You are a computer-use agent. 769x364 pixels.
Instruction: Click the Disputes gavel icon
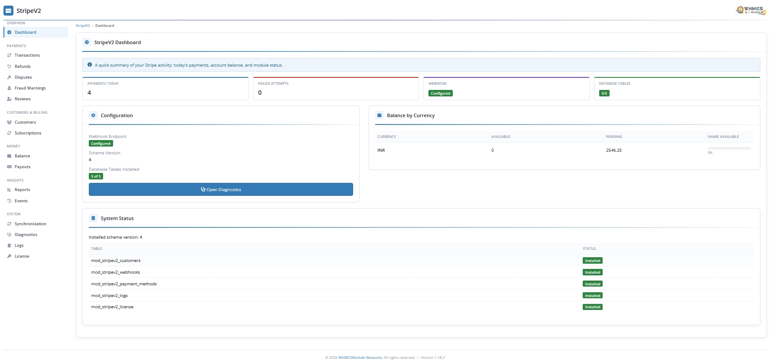(x=9, y=77)
